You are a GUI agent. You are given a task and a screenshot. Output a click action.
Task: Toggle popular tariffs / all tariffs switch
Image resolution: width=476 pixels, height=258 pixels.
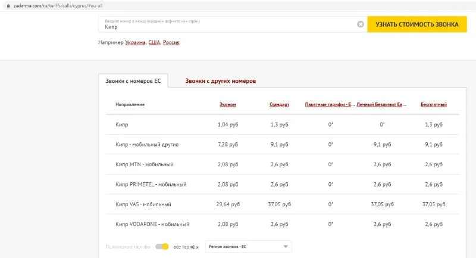pos(162,247)
